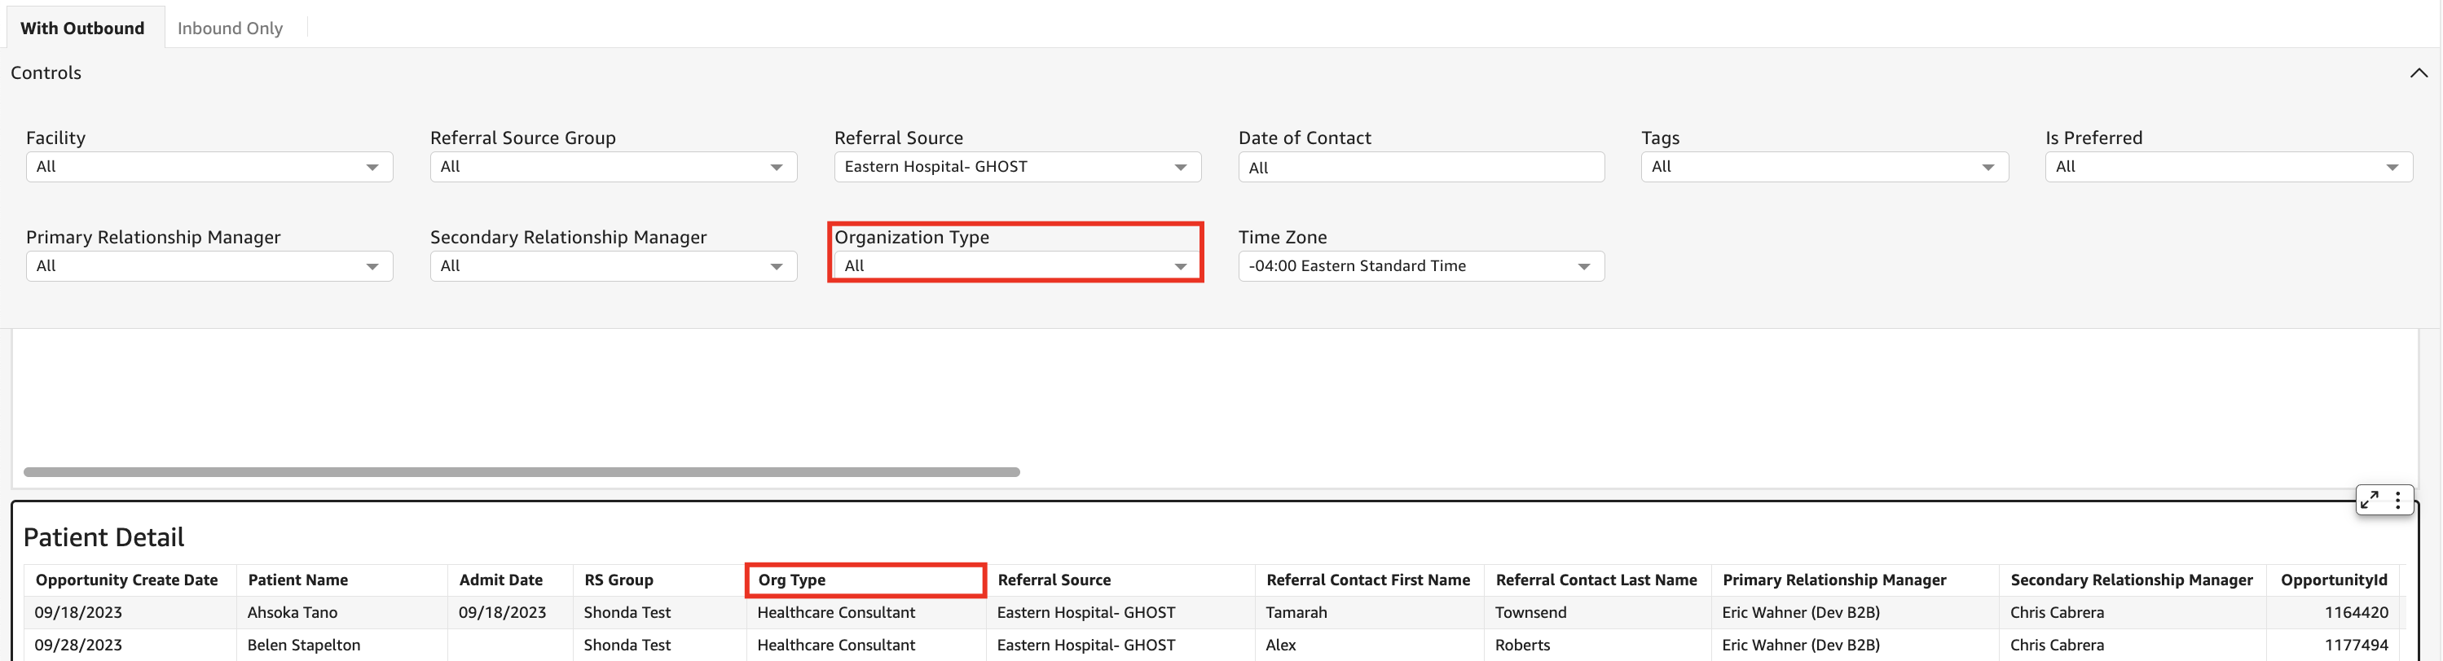Select the Ahsoka Tano patient name cell

(292, 613)
